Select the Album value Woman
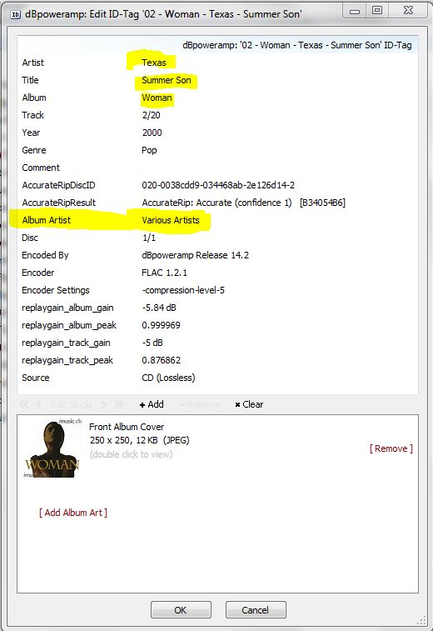Image resolution: width=433 pixels, height=631 pixels. point(157,98)
